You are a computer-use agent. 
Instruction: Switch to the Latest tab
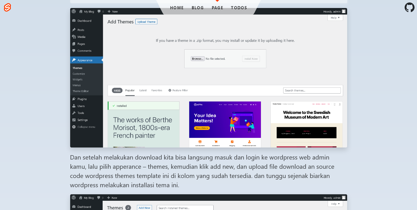(143, 91)
